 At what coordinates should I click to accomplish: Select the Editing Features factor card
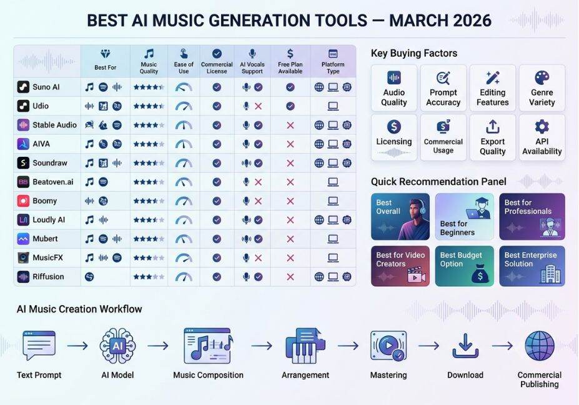pyautogui.click(x=493, y=88)
